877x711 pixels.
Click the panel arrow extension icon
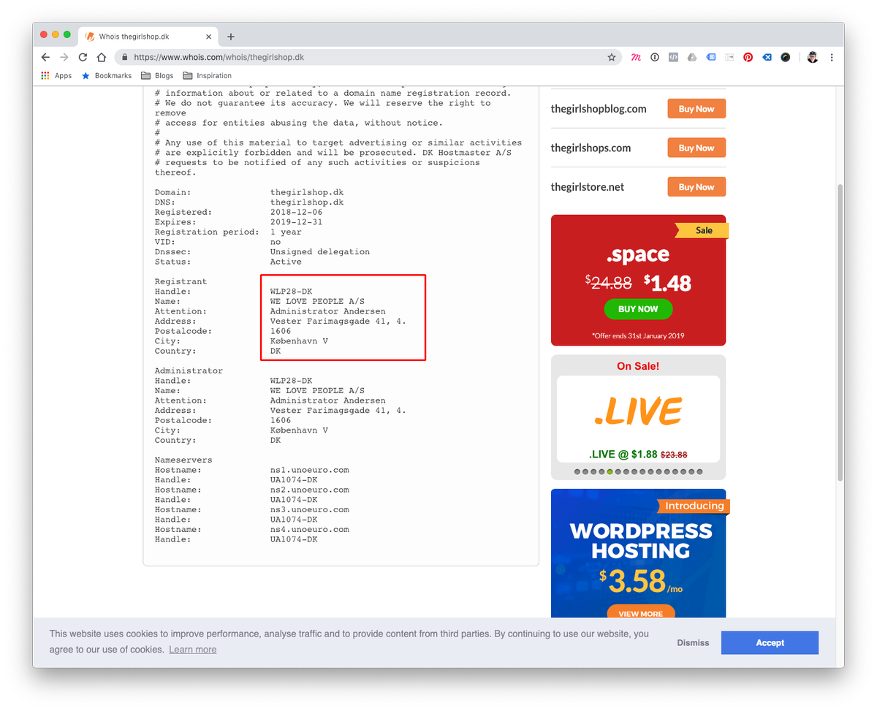(729, 57)
